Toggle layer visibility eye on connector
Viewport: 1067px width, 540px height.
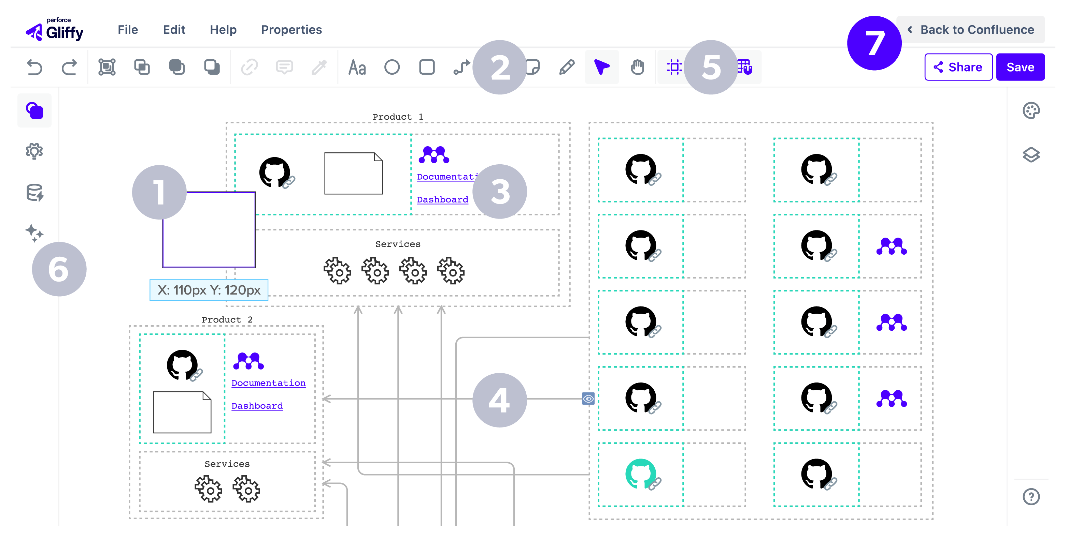(x=588, y=399)
